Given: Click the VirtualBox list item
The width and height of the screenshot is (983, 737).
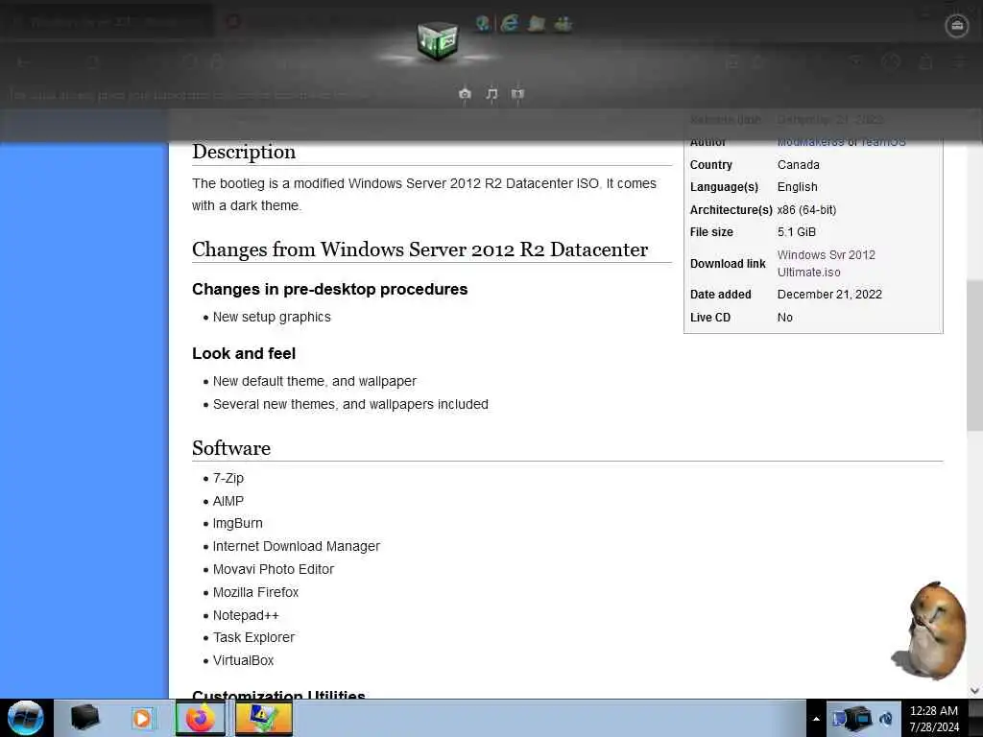Looking at the screenshot, I should (243, 660).
